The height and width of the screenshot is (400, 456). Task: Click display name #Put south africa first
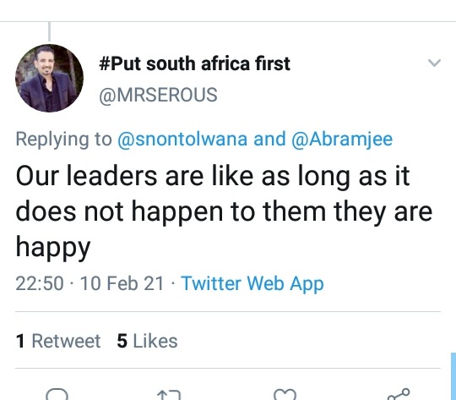click(x=194, y=63)
